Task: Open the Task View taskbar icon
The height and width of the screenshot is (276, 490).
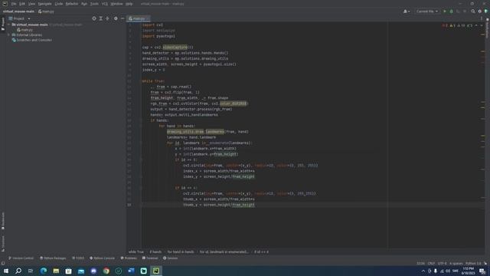Action: point(31,271)
